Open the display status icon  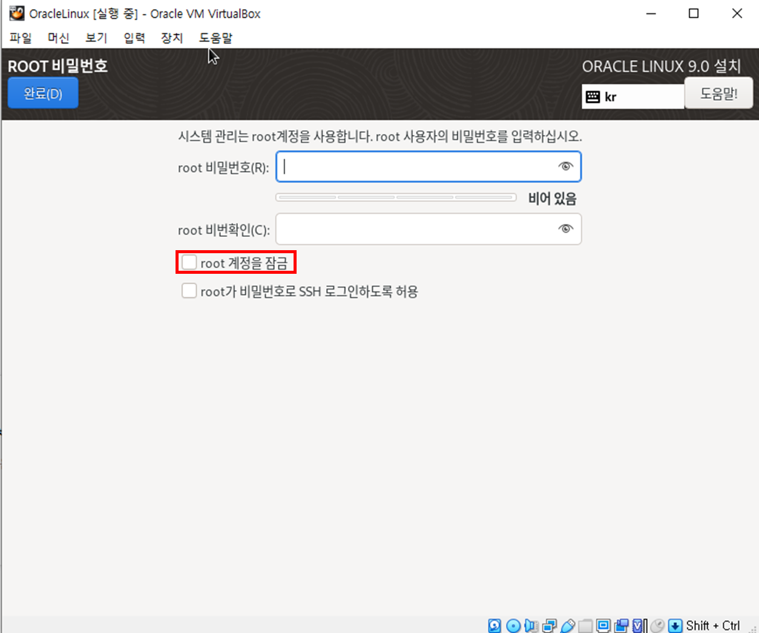tap(603, 626)
